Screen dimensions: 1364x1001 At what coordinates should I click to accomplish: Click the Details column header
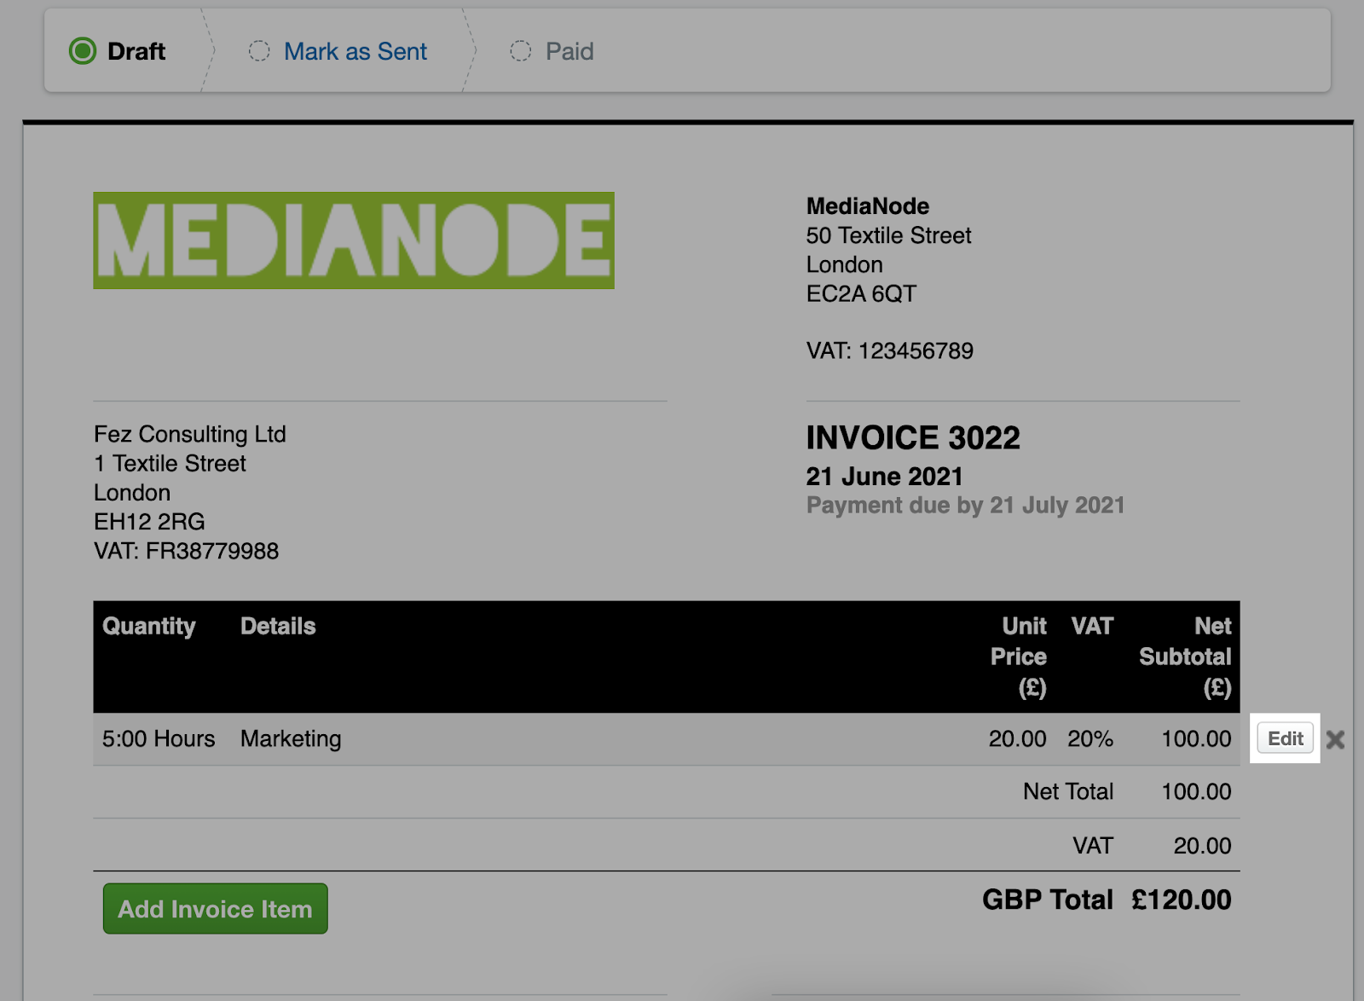click(x=278, y=626)
